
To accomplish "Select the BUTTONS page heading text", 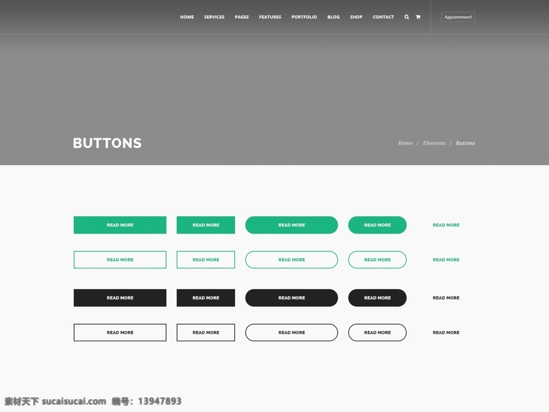I will tap(107, 143).
